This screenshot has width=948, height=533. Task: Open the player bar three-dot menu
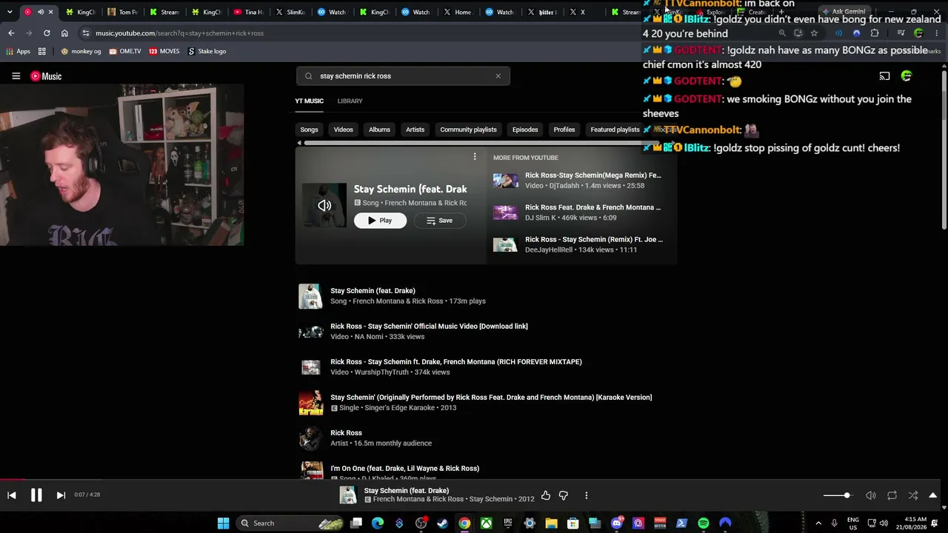pos(586,495)
